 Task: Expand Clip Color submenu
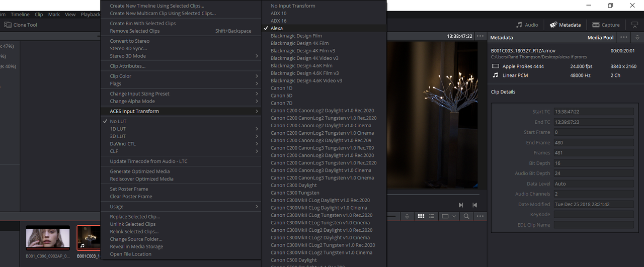pos(181,76)
